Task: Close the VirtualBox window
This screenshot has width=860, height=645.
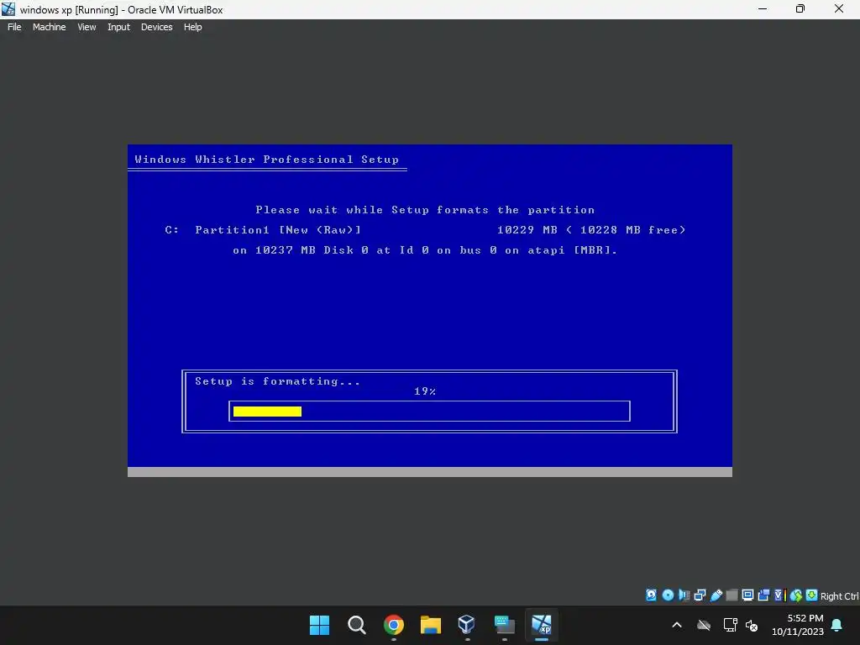Action: pyautogui.click(x=839, y=8)
